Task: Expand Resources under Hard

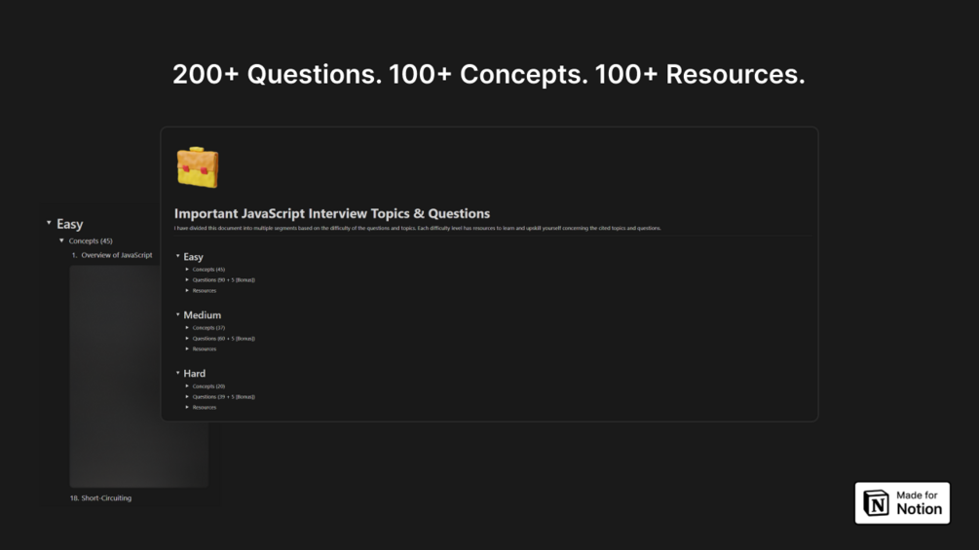Action: [187, 407]
